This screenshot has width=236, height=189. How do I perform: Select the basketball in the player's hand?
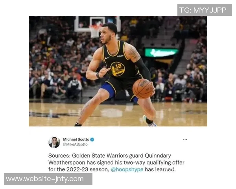pyautogui.click(x=143, y=89)
